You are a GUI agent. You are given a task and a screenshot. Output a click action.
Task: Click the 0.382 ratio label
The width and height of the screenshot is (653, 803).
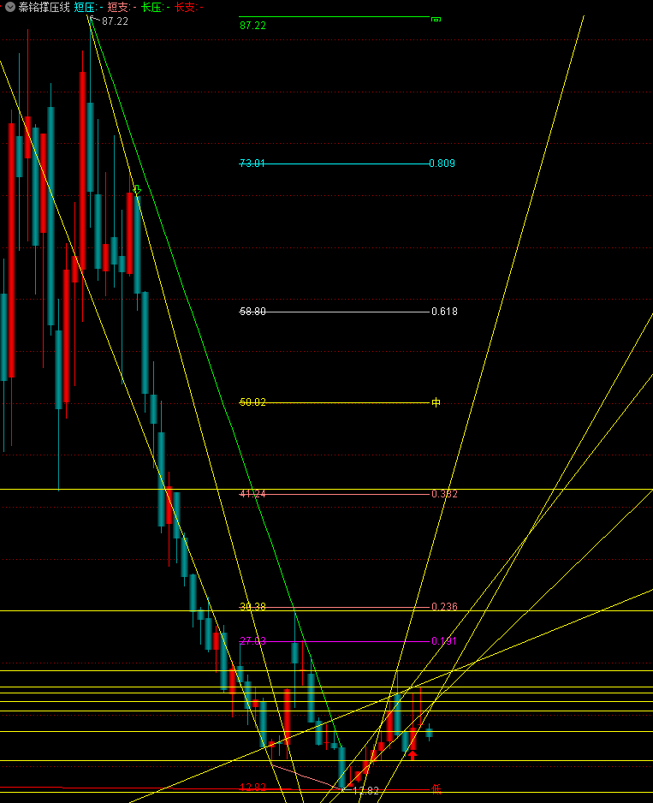point(444,494)
